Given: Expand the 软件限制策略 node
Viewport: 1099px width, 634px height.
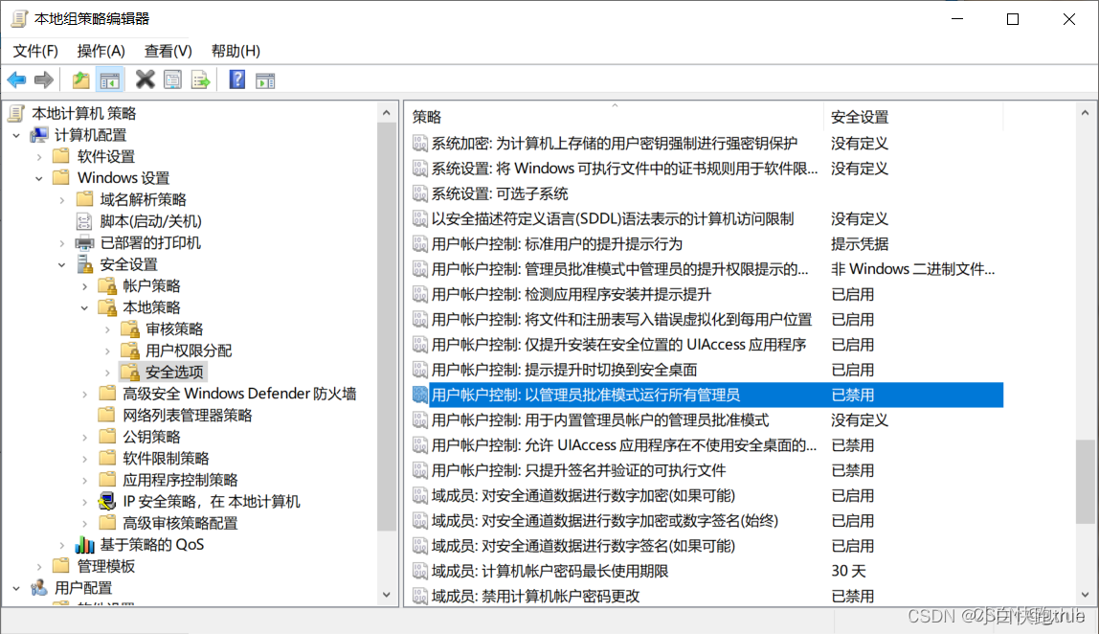Looking at the screenshot, I should click(84, 459).
